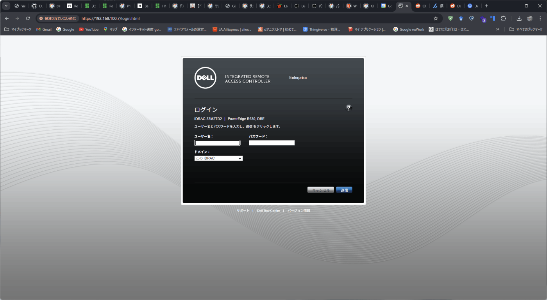Open the Thingiverse bookmark
The height and width of the screenshot is (300, 547).
pos(322,29)
